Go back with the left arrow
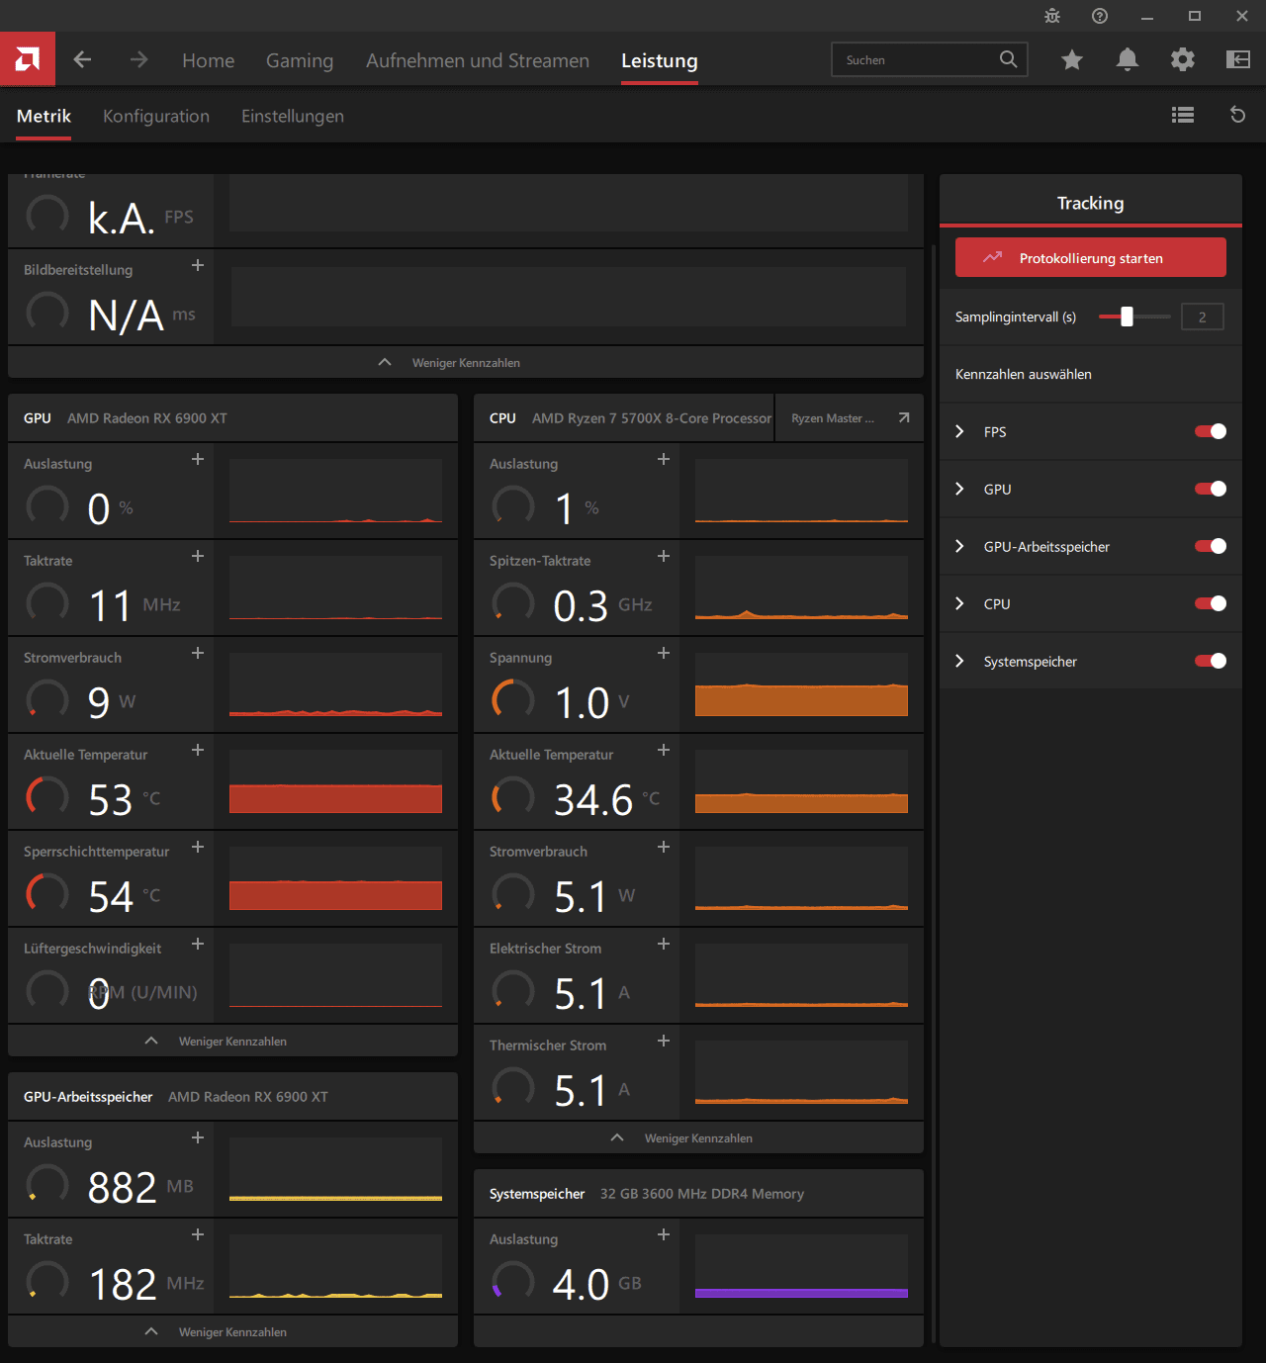 tap(83, 60)
